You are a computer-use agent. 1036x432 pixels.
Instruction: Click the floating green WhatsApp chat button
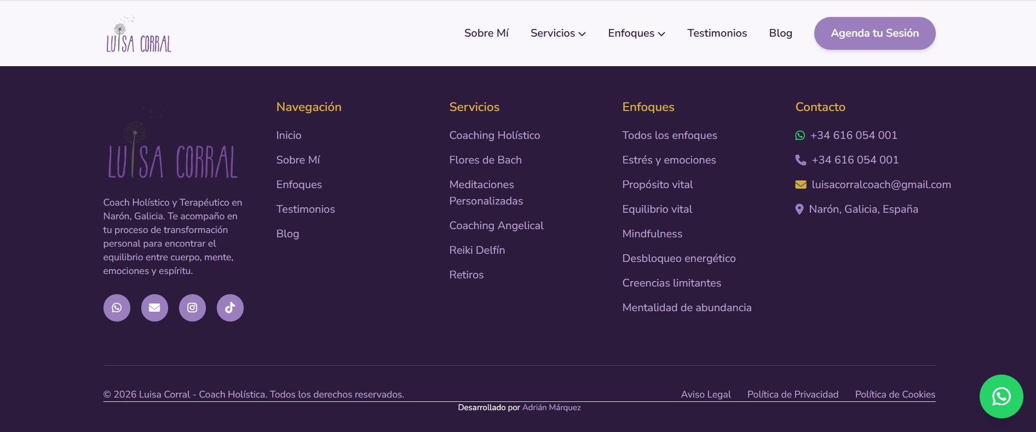coord(1001,396)
